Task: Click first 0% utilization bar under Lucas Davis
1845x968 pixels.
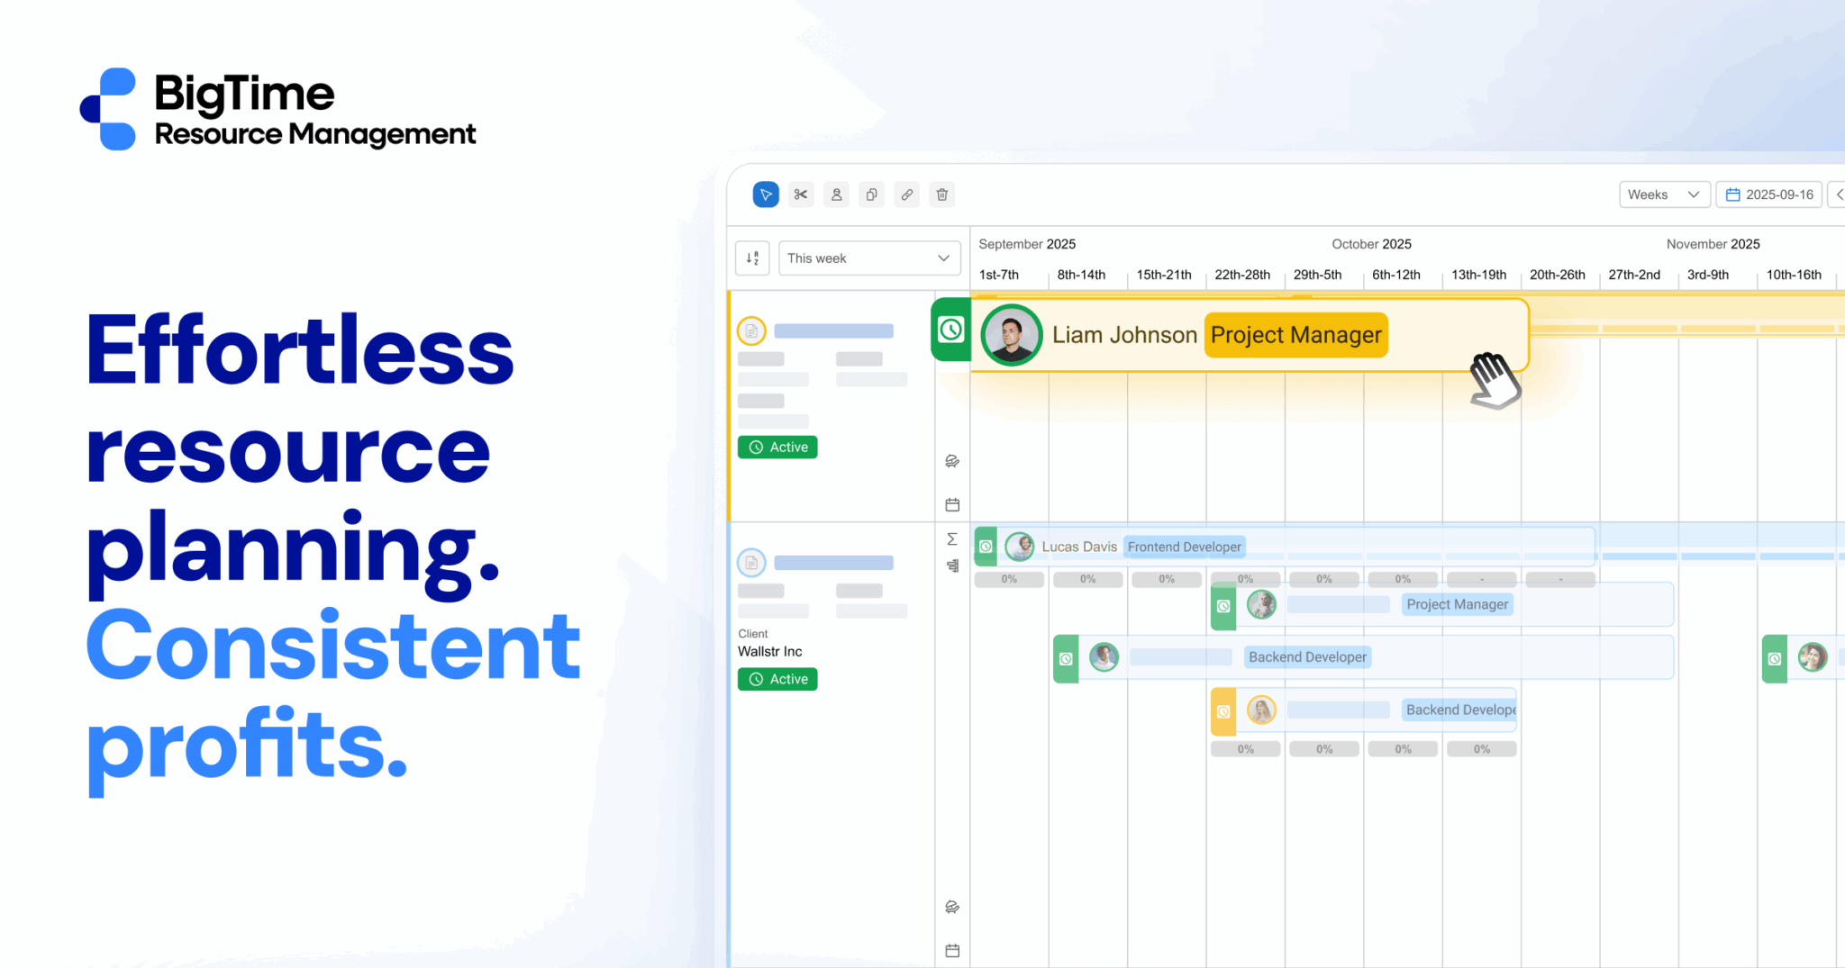Action: coord(1009,579)
